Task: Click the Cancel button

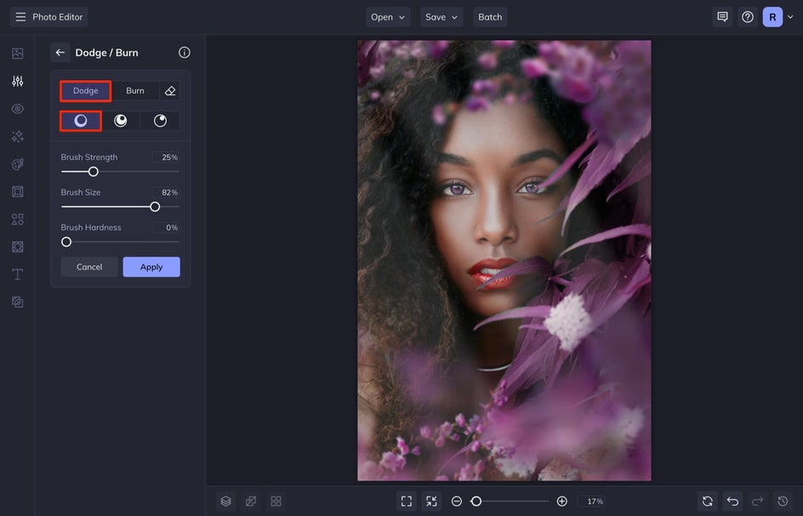Action: (89, 267)
